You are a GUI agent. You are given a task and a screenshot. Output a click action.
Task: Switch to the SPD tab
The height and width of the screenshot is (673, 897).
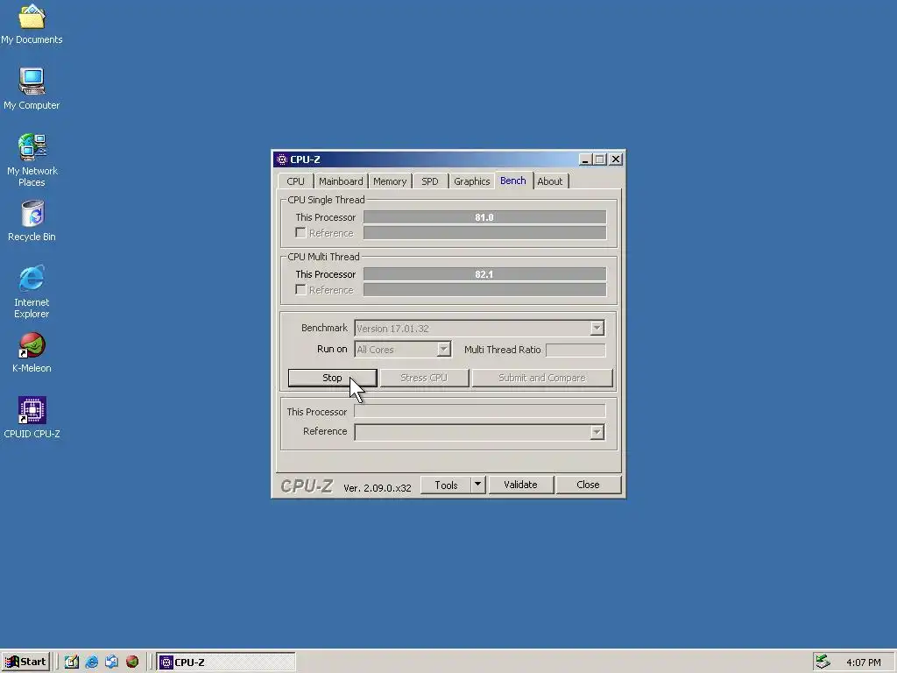(x=429, y=181)
